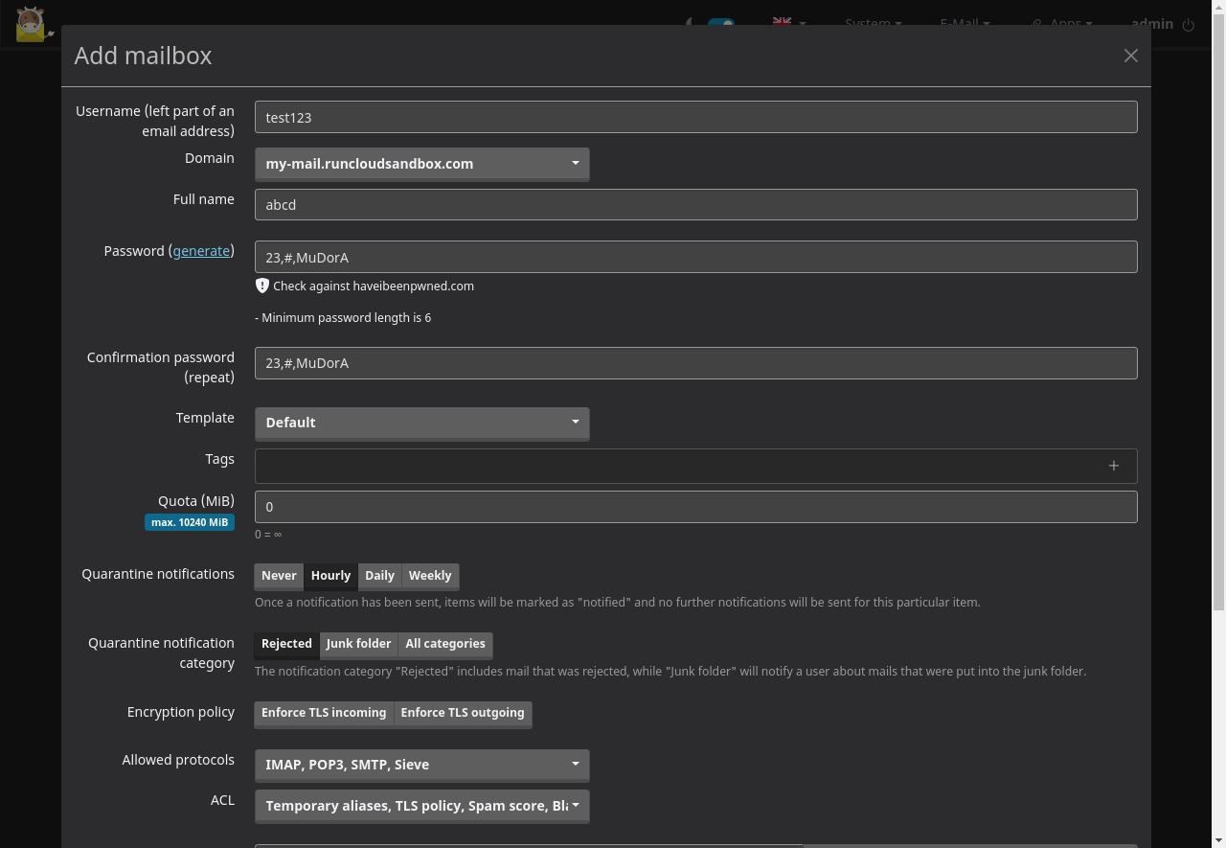Click the haveibeenpwned shield icon
This screenshot has height=848, width=1226.
click(x=262, y=286)
